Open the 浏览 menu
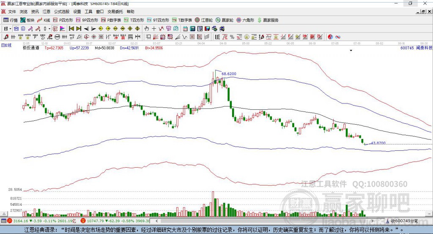Viewport: 433px width, 234px height. [24, 11]
